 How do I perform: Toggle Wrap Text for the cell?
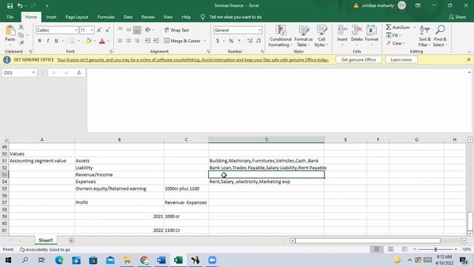point(177,30)
